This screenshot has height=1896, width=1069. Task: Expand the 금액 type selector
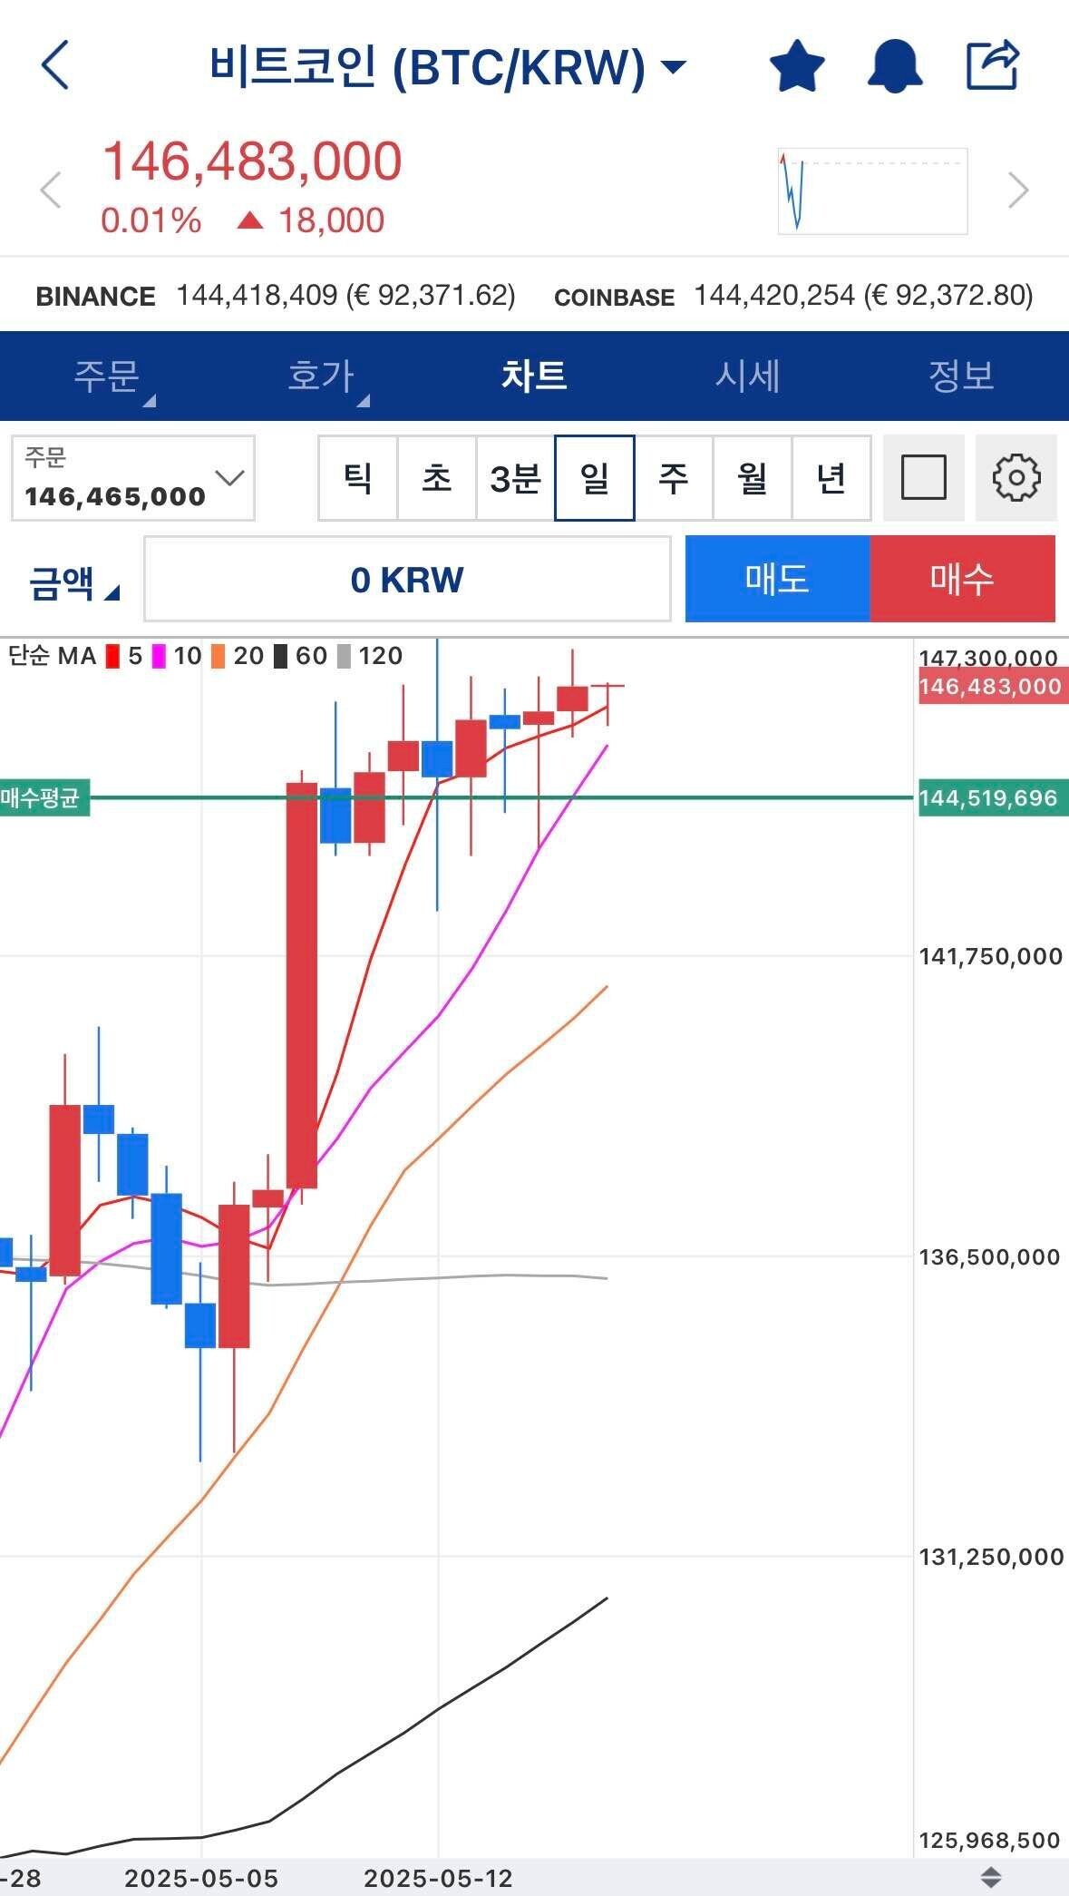tap(73, 582)
